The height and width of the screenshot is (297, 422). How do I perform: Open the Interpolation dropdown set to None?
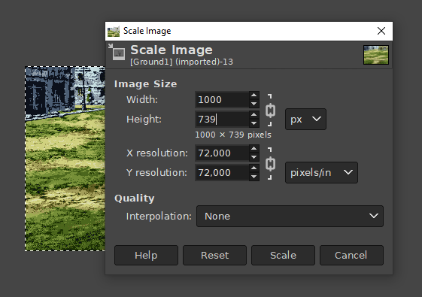coord(290,216)
